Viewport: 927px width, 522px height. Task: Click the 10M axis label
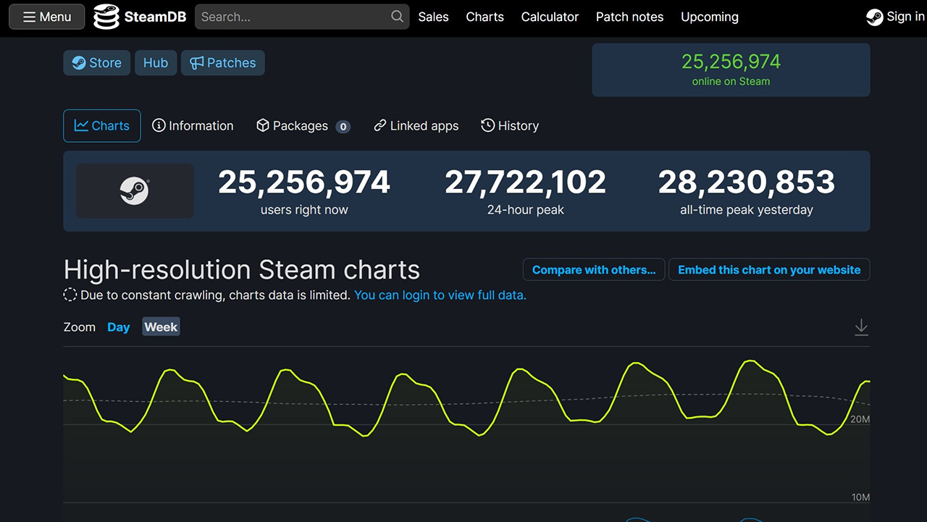pyautogui.click(x=860, y=497)
